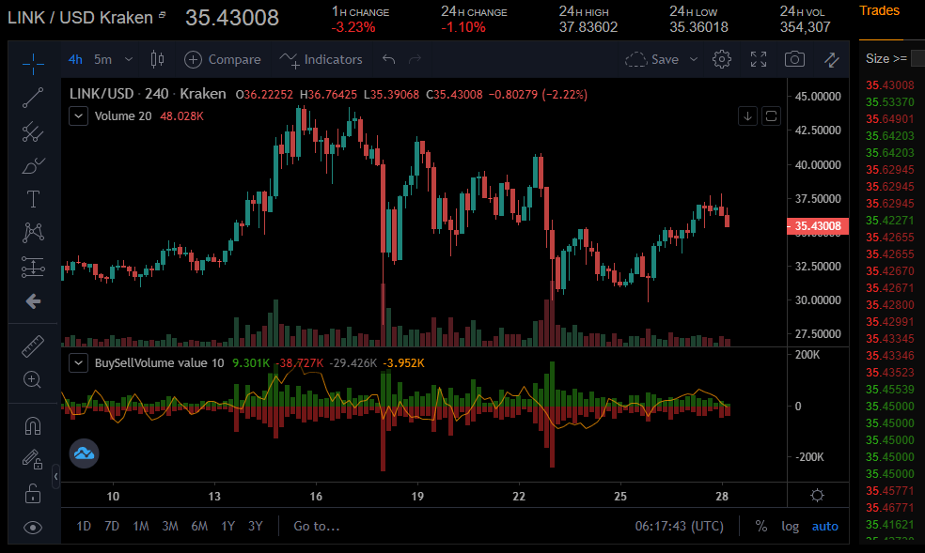Screen dimensions: 925x553
Task: Collapse the BuySellVolume indicator legend
Action: point(78,362)
